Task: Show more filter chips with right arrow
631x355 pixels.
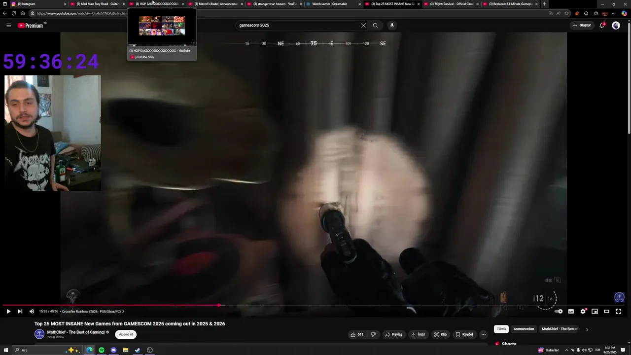Action: pos(587,329)
